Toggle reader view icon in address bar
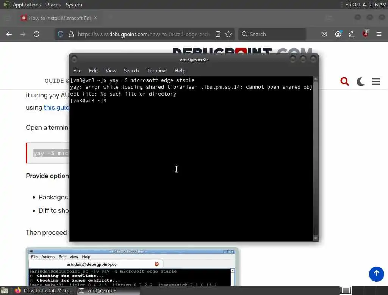The height and width of the screenshot is (295, 388). [x=218, y=34]
